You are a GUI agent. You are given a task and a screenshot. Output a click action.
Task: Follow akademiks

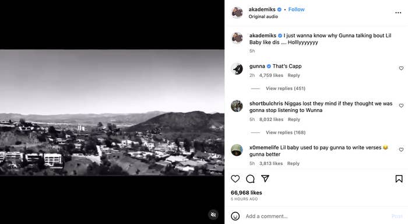click(x=296, y=9)
